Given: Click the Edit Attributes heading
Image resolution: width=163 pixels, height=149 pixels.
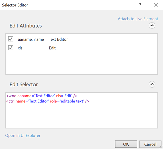Looking at the screenshot, I should pyautogui.click(x=26, y=26).
